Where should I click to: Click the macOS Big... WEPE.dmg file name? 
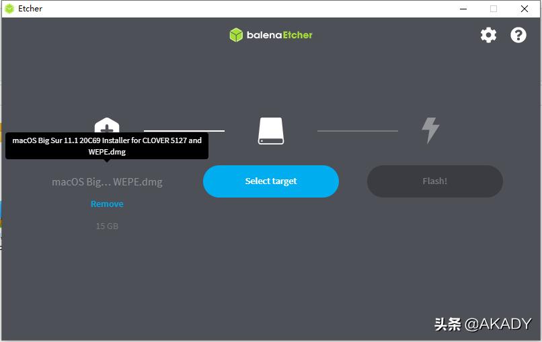pos(107,181)
